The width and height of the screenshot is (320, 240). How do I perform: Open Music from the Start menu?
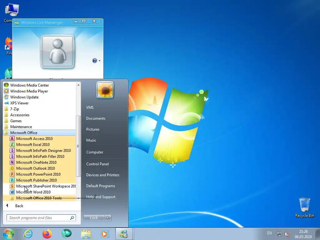pyautogui.click(x=91, y=140)
